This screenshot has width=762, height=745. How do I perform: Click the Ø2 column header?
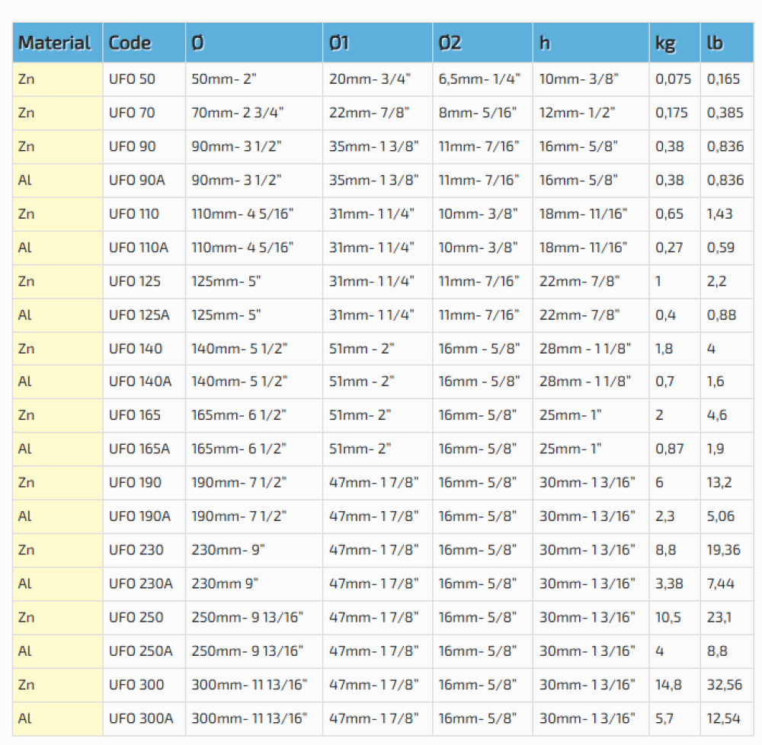(x=450, y=43)
